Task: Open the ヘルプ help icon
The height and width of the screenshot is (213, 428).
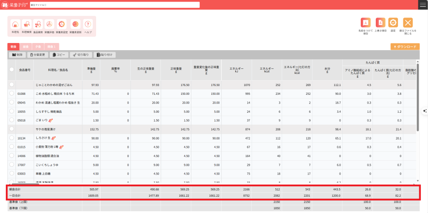Action: 88,25
